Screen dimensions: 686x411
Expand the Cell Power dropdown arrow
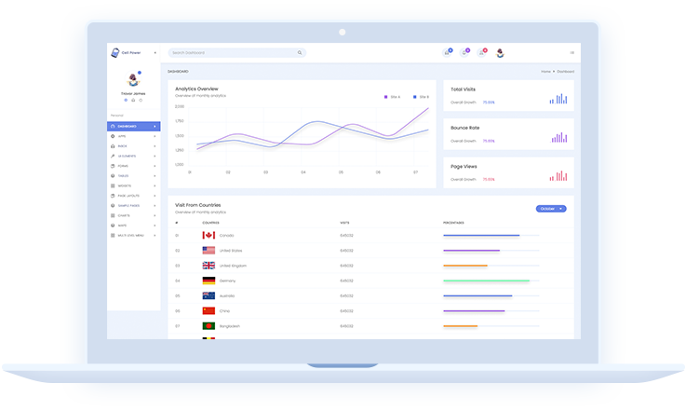pyautogui.click(x=155, y=53)
